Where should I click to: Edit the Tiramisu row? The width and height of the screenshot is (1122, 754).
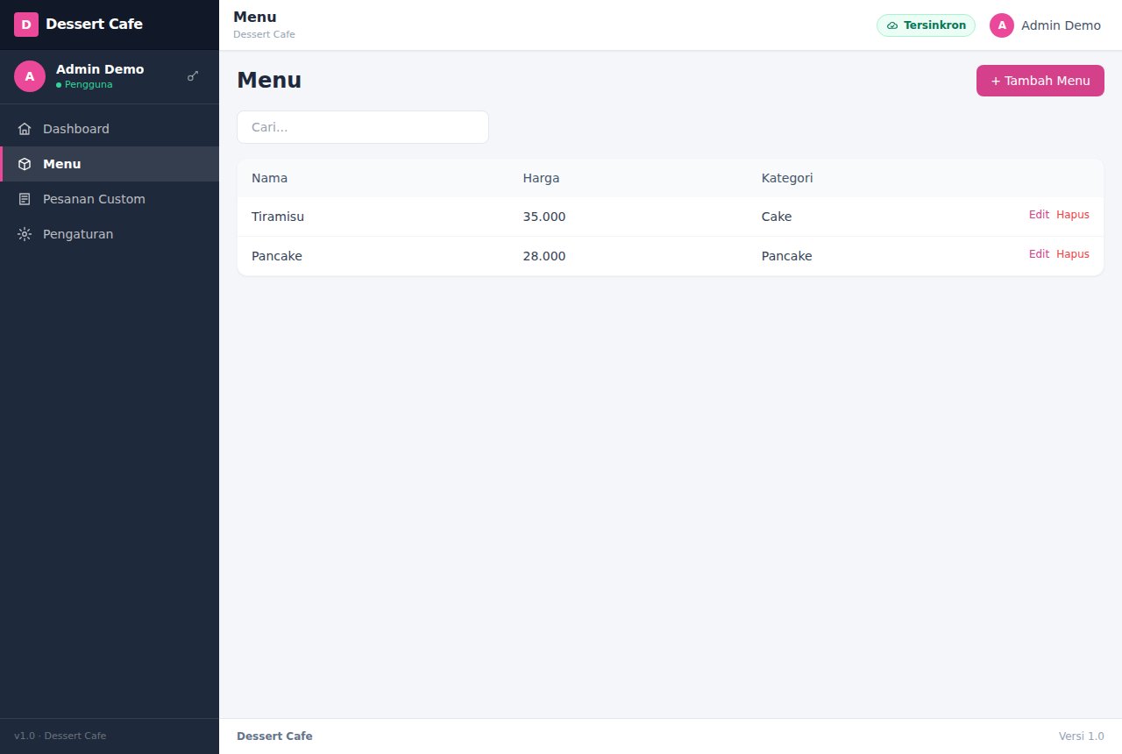pyautogui.click(x=1039, y=215)
